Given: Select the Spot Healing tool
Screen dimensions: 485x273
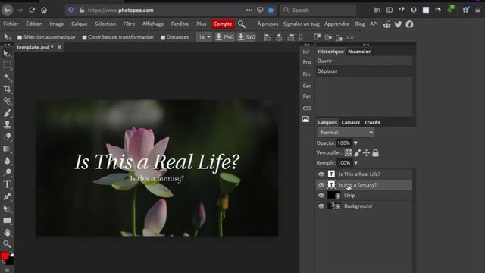Looking at the screenshot, I should [7, 101].
